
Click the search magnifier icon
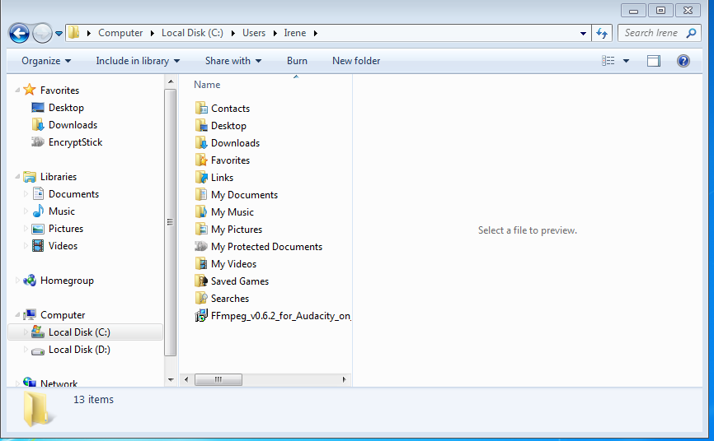coord(691,33)
